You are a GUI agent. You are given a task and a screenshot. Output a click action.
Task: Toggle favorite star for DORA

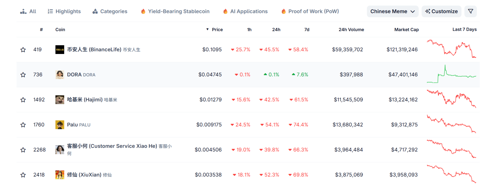23,75
